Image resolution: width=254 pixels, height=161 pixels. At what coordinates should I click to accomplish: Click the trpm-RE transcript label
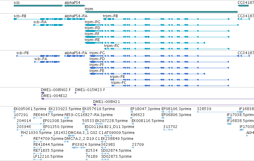92,40
